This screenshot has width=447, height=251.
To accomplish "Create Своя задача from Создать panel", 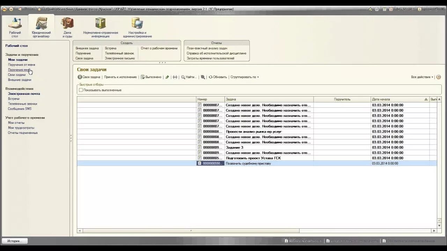I will [x=85, y=59].
